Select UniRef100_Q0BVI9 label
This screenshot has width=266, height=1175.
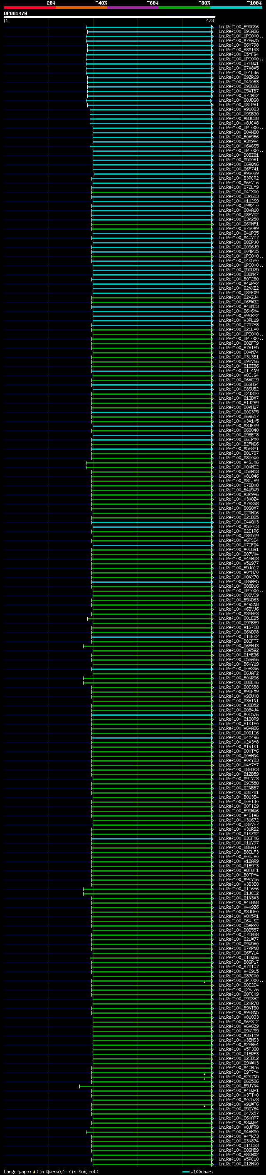[238, 595]
